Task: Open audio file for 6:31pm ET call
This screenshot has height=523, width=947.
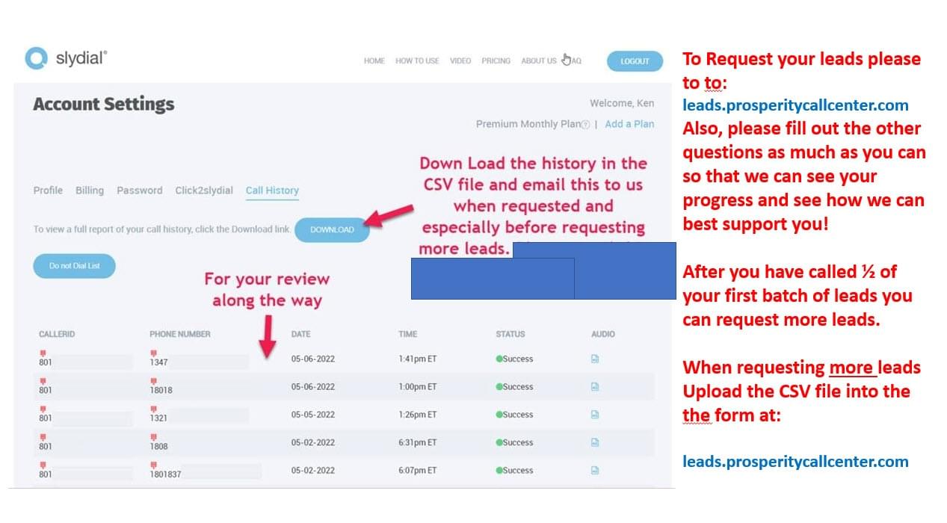Action: pos(595,442)
